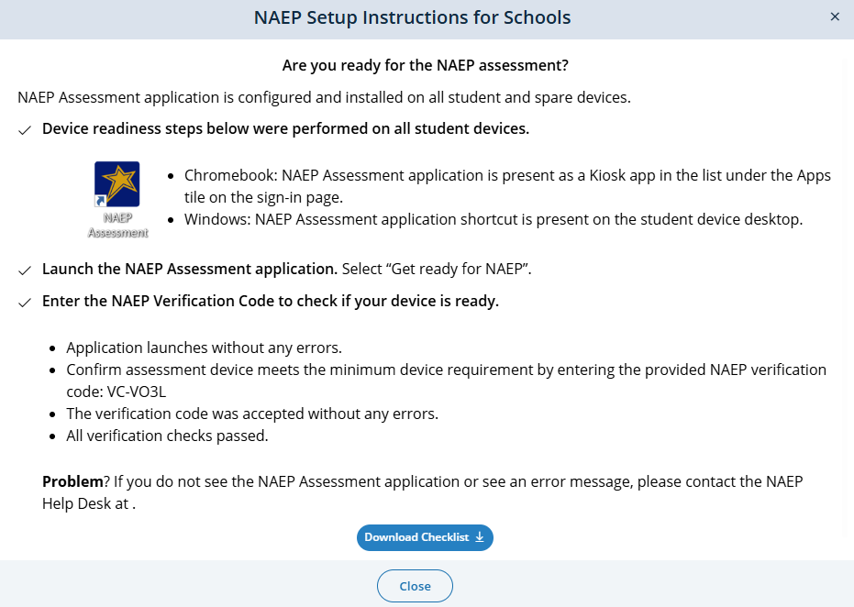Image resolution: width=854 pixels, height=607 pixels.
Task: Click the "NAEP Assessment" label under the star icon
Action: [x=117, y=226]
